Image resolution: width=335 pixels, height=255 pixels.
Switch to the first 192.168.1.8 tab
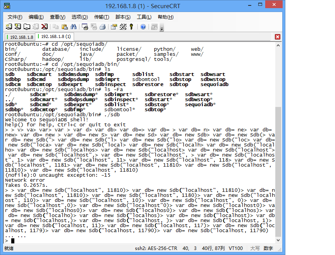tap(20, 37)
